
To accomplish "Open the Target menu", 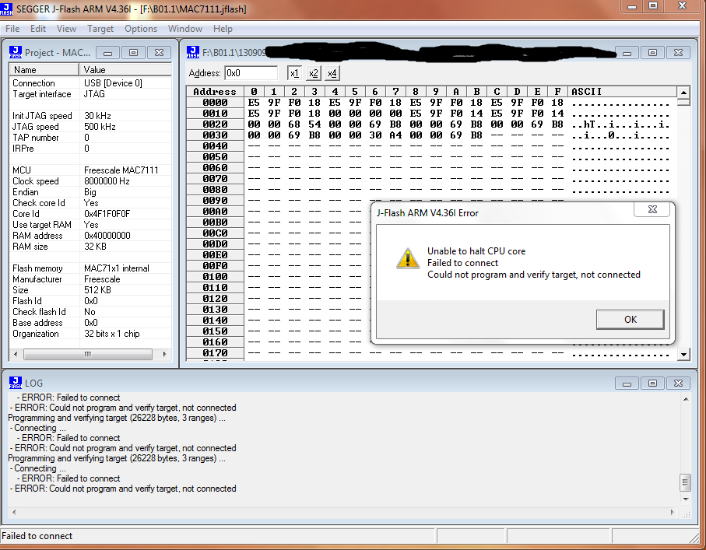I will coord(100,29).
